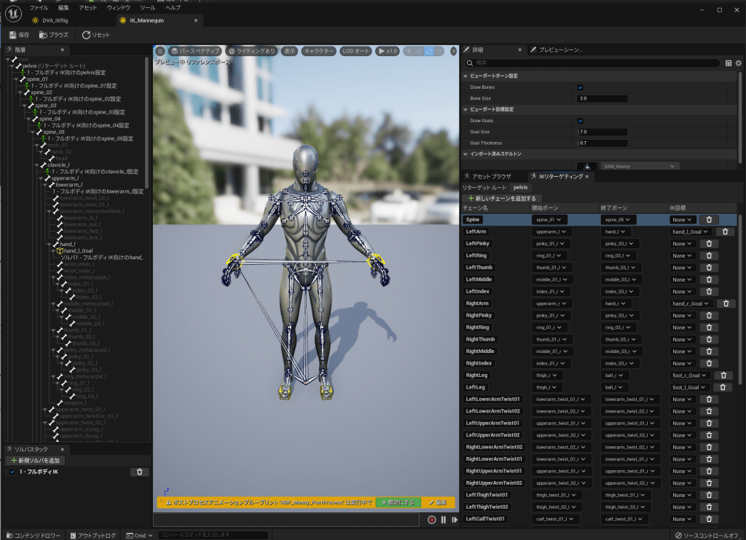Remove the フルボディ IK solver via trash icon
This screenshot has height=540, width=746.
(139, 472)
